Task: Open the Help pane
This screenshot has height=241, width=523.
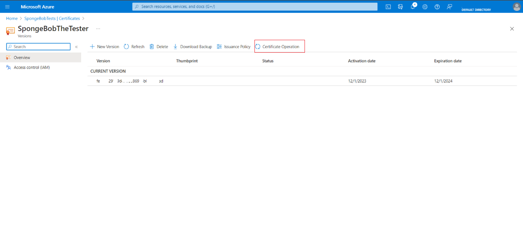Action: pyautogui.click(x=437, y=6)
